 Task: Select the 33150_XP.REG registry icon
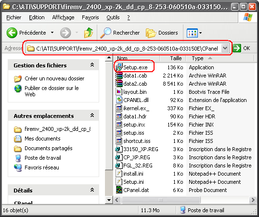[119, 149]
